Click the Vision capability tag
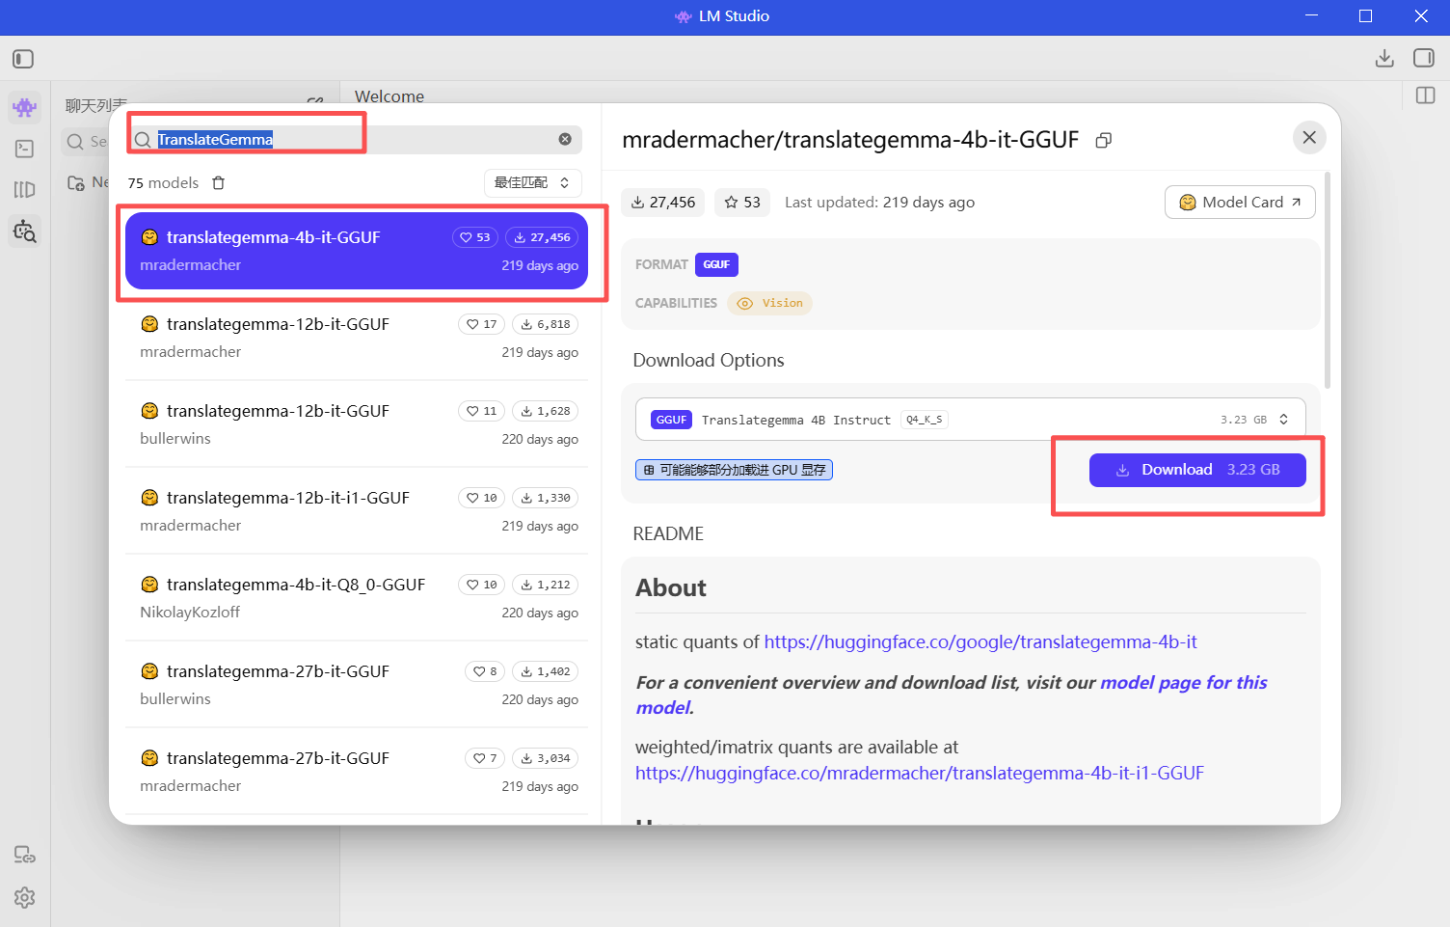1450x927 pixels. pyautogui.click(x=769, y=304)
